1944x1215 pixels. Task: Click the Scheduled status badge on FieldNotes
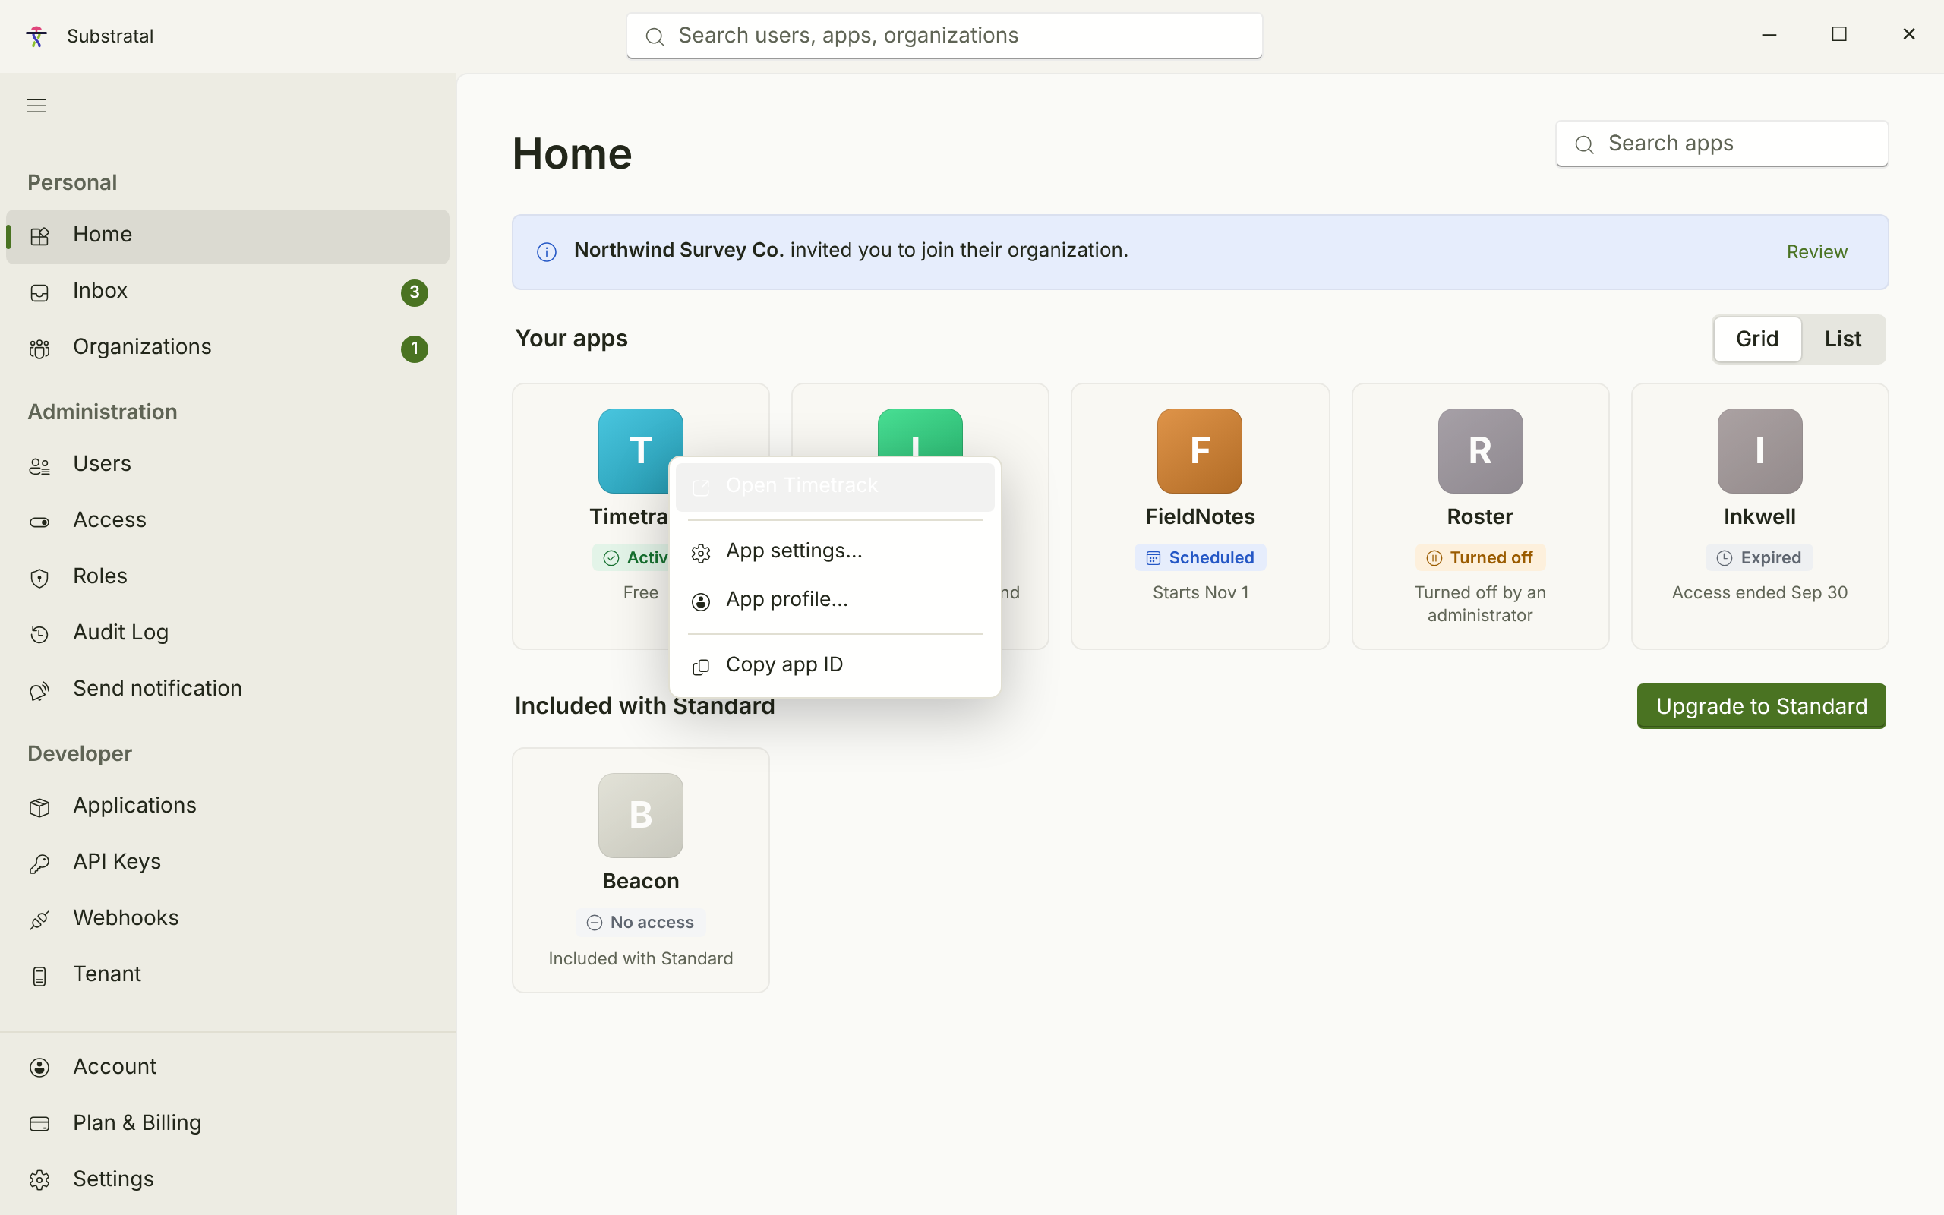tap(1200, 558)
